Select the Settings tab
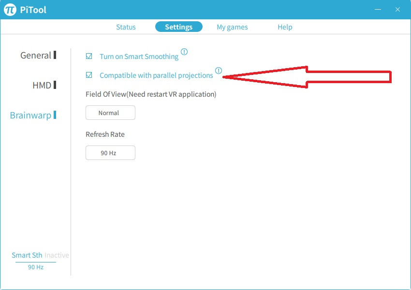Viewport: 411px width, 290px height. coord(179,27)
